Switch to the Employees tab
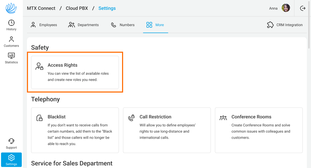Screen dimensions: 311x168 pos(44,25)
